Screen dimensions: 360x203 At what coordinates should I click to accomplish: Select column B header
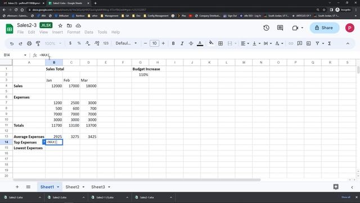point(54,63)
